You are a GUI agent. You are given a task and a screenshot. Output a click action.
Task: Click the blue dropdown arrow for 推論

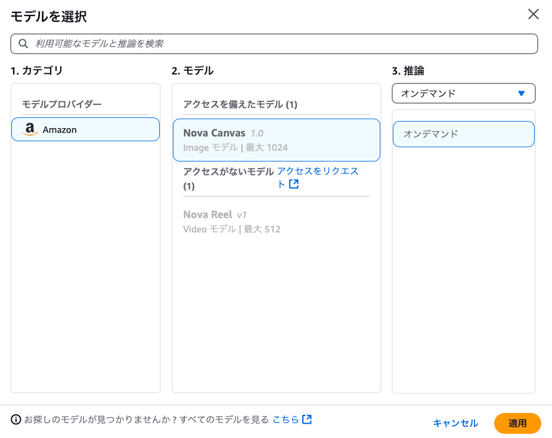pyautogui.click(x=522, y=93)
